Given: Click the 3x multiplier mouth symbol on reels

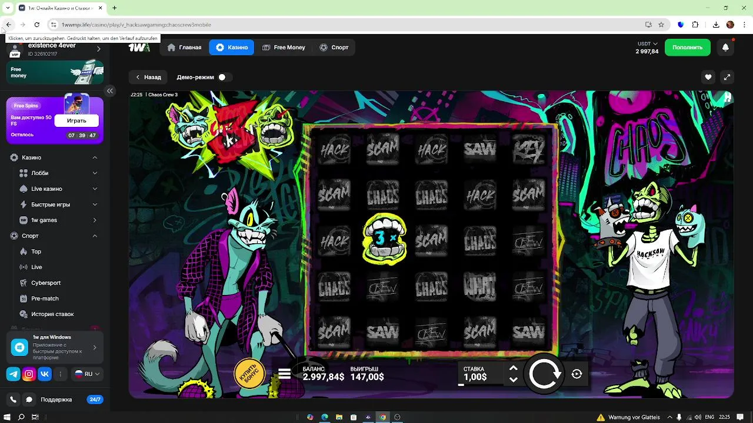Looking at the screenshot, I should click(384, 239).
